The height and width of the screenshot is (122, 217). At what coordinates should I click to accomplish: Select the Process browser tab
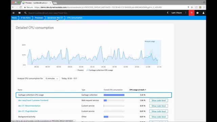[37, 3]
